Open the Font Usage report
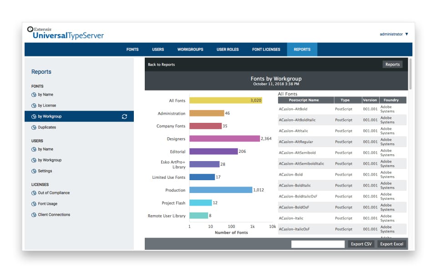This screenshot has height=273, width=437. pos(48,204)
